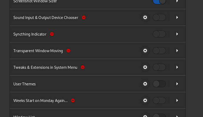The height and width of the screenshot is (117, 203).
Task: Enable the Syncthing Indicator switch
Action: 159,34
